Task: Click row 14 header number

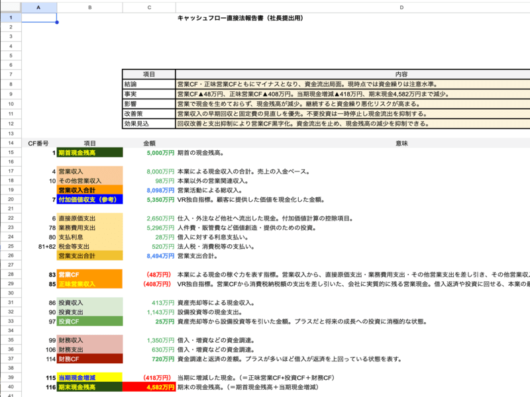Action: coord(11,143)
